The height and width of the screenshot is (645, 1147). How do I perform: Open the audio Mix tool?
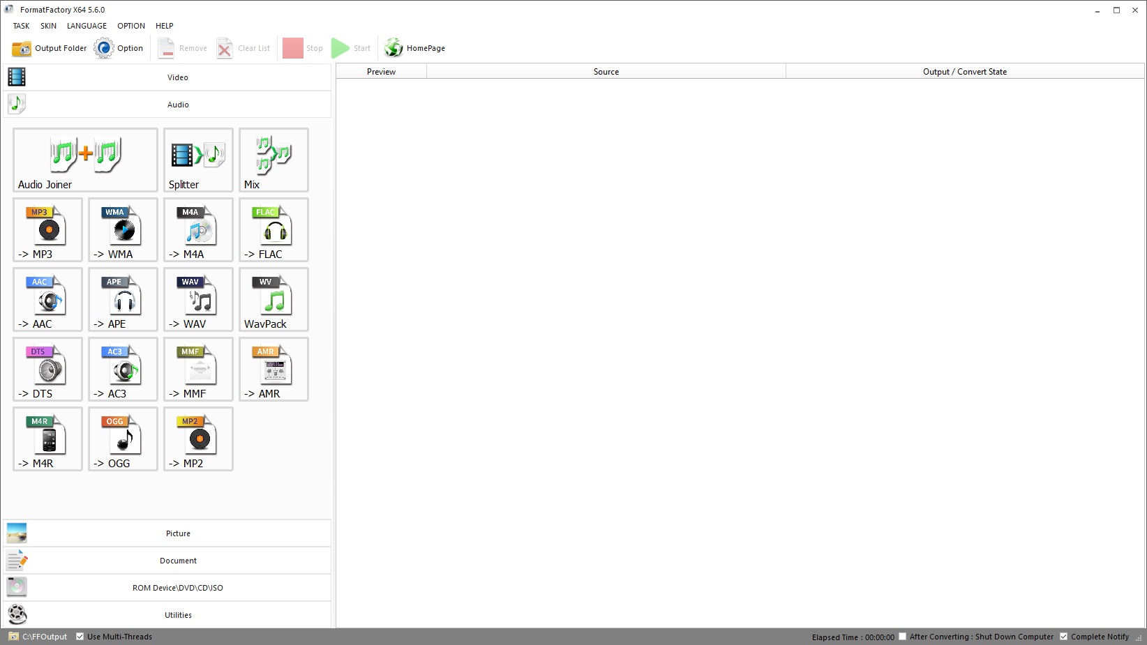click(273, 160)
